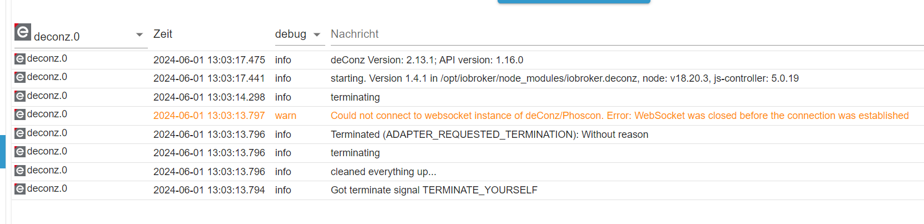This screenshot has width=924, height=224.
Task: Click the blue button at top
Action: tap(573, 2)
